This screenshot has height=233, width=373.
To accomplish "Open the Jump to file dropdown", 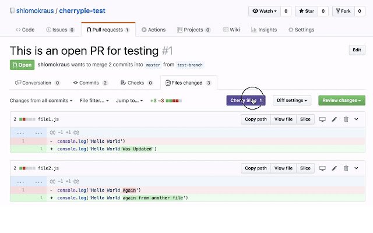I will coord(129,101).
